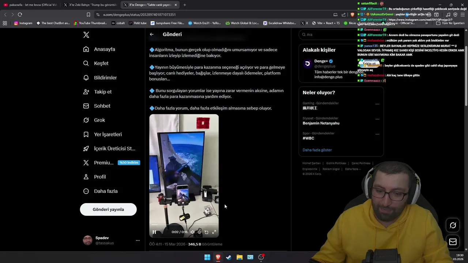Viewport: 468px width, 263px height.
Task: Open the #WBC trending topic
Action: (x=308, y=138)
